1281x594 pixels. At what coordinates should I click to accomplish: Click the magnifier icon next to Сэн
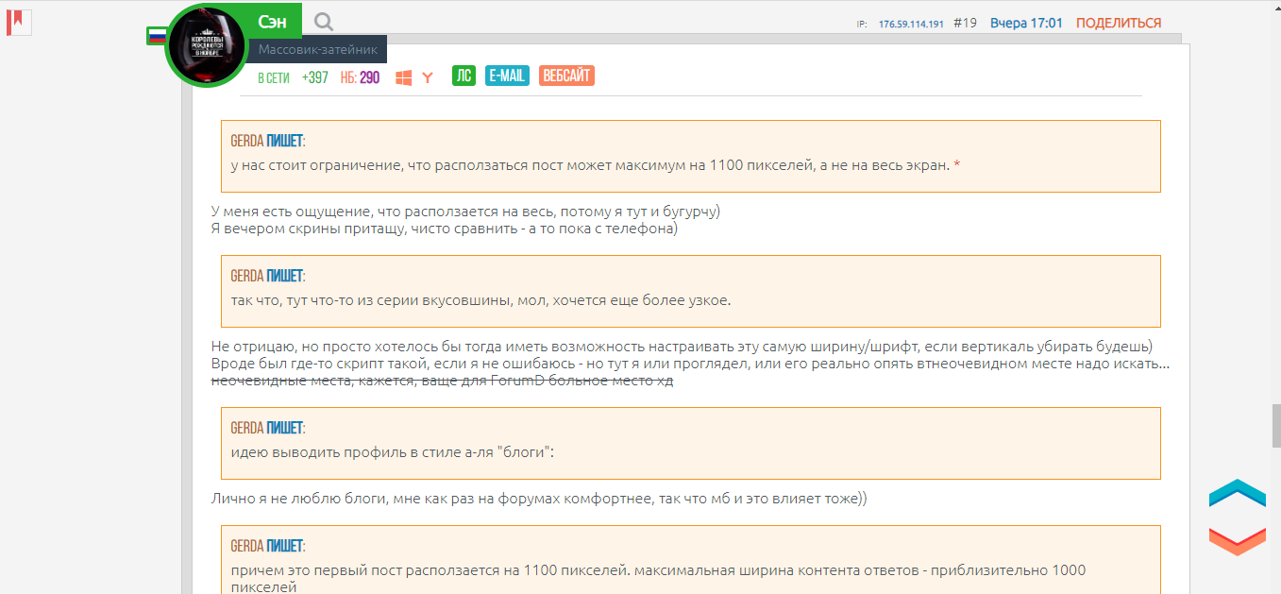click(324, 22)
